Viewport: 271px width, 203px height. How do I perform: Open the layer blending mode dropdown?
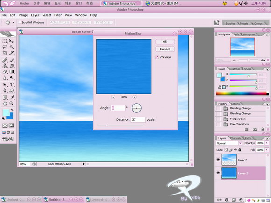point(240,143)
